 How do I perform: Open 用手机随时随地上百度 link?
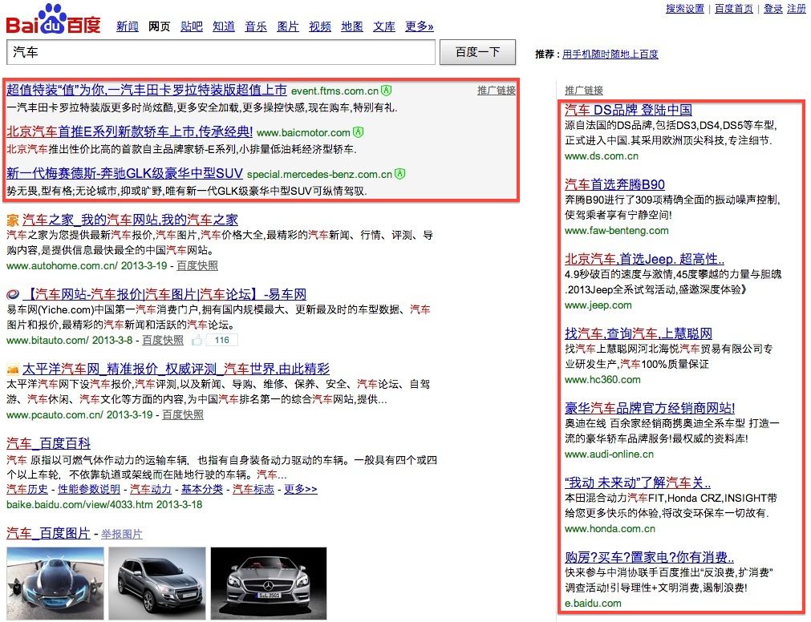(x=610, y=55)
